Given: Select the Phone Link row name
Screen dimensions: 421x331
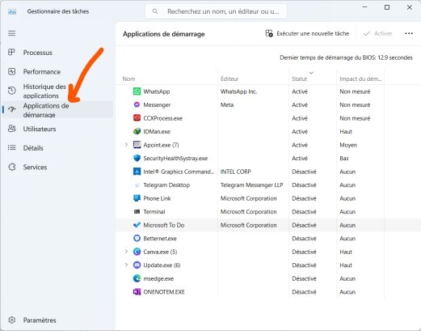Looking at the screenshot, I should pyautogui.click(x=157, y=198).
